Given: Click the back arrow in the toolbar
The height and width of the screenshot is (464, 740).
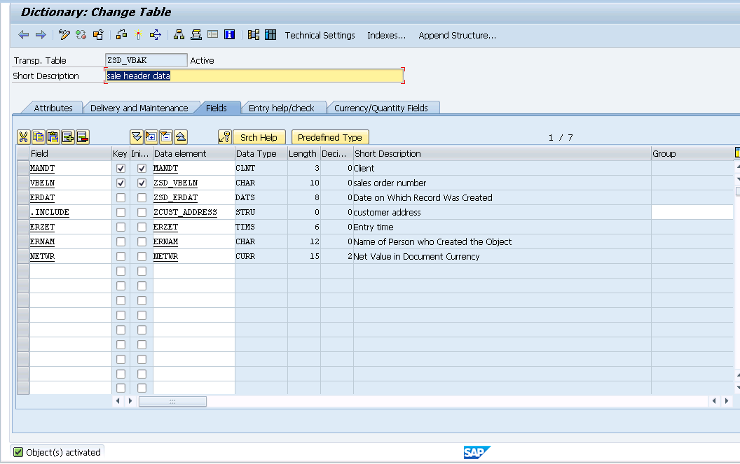Looking at the screenshot, I should [24, 35].
